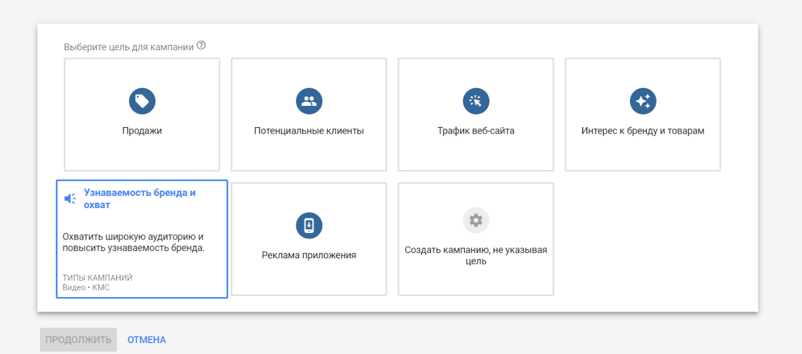Select the Продажи goal card

142,114
